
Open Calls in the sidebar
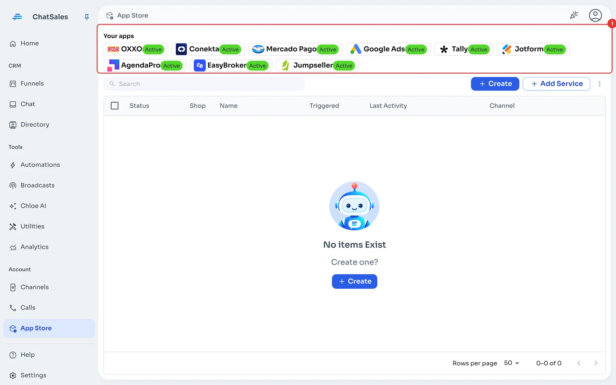(x=49, y=308)
